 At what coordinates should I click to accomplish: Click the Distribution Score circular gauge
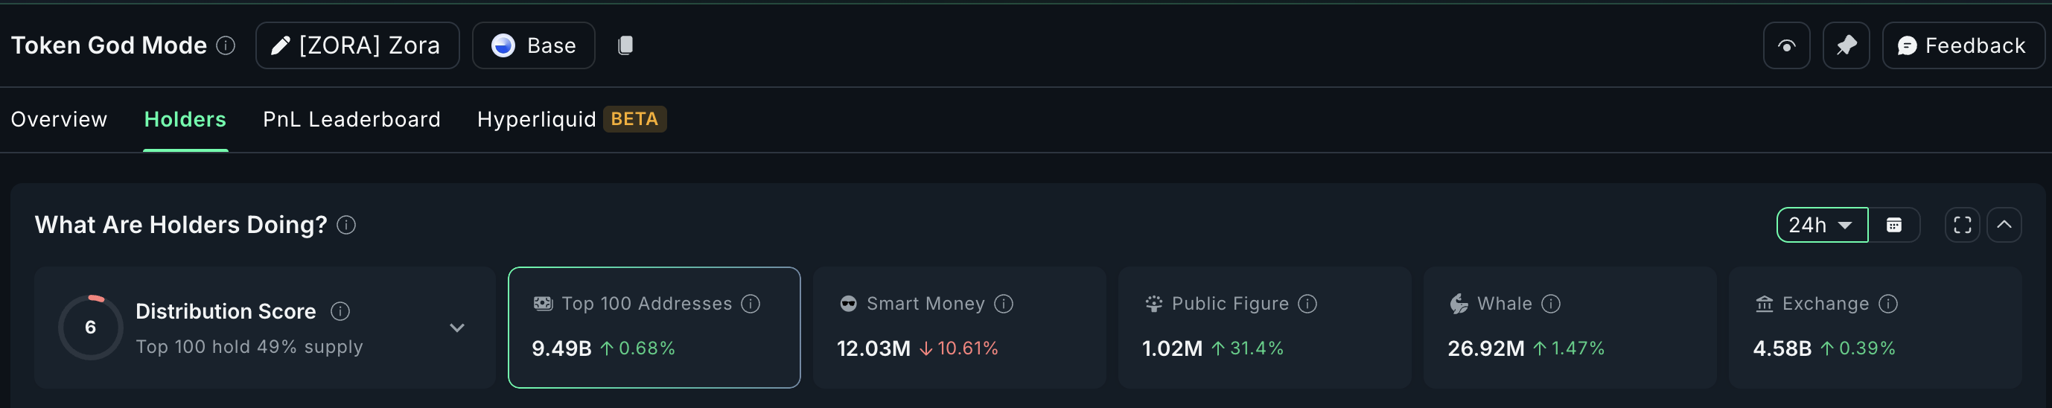91,328
